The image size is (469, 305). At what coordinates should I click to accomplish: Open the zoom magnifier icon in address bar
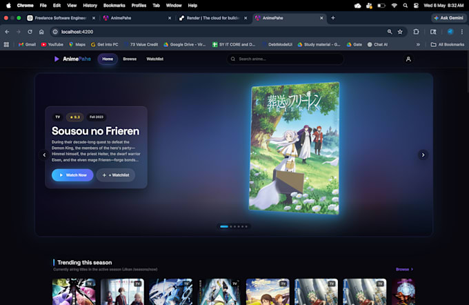(390, 32)
